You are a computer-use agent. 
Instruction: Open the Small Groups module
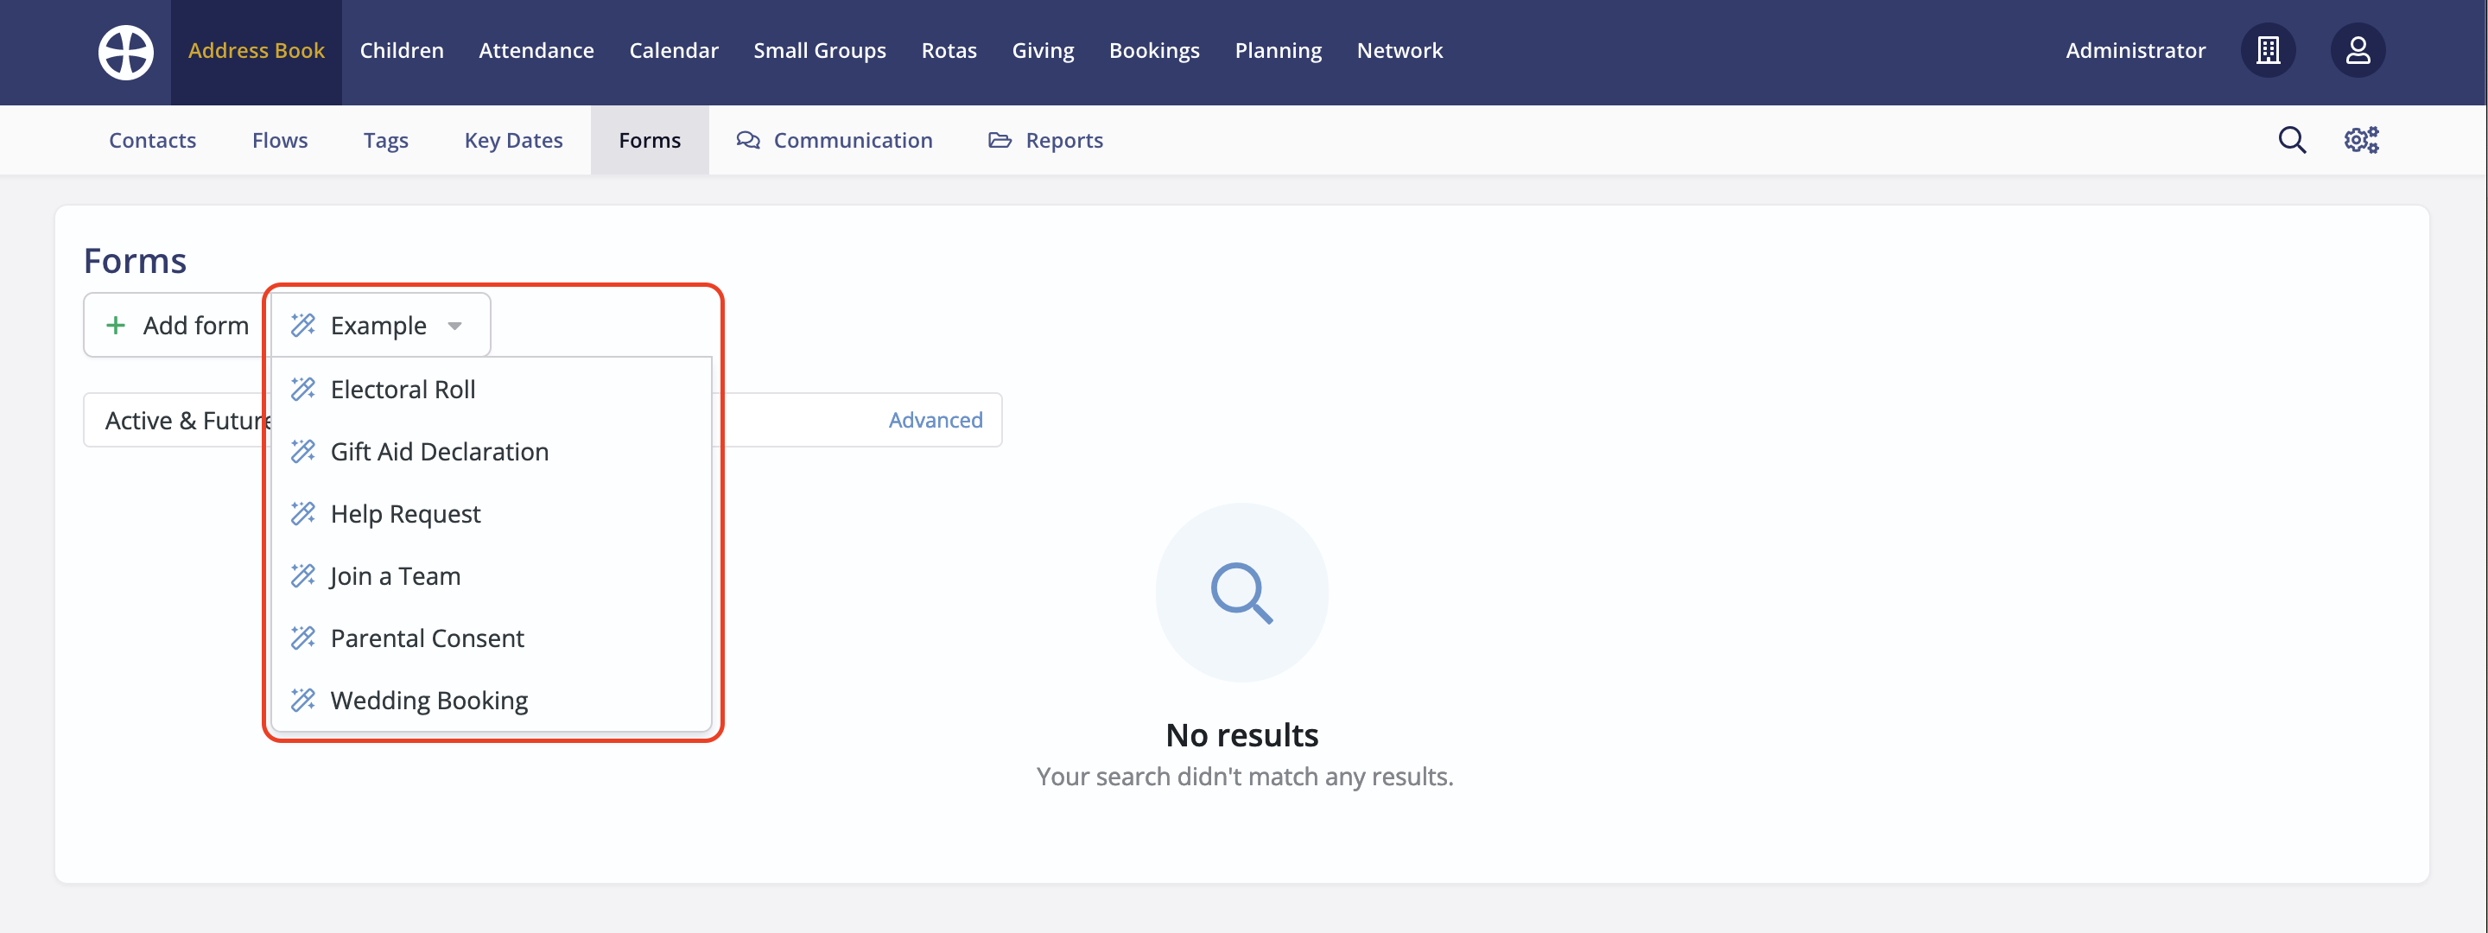[x=819, y=51]
